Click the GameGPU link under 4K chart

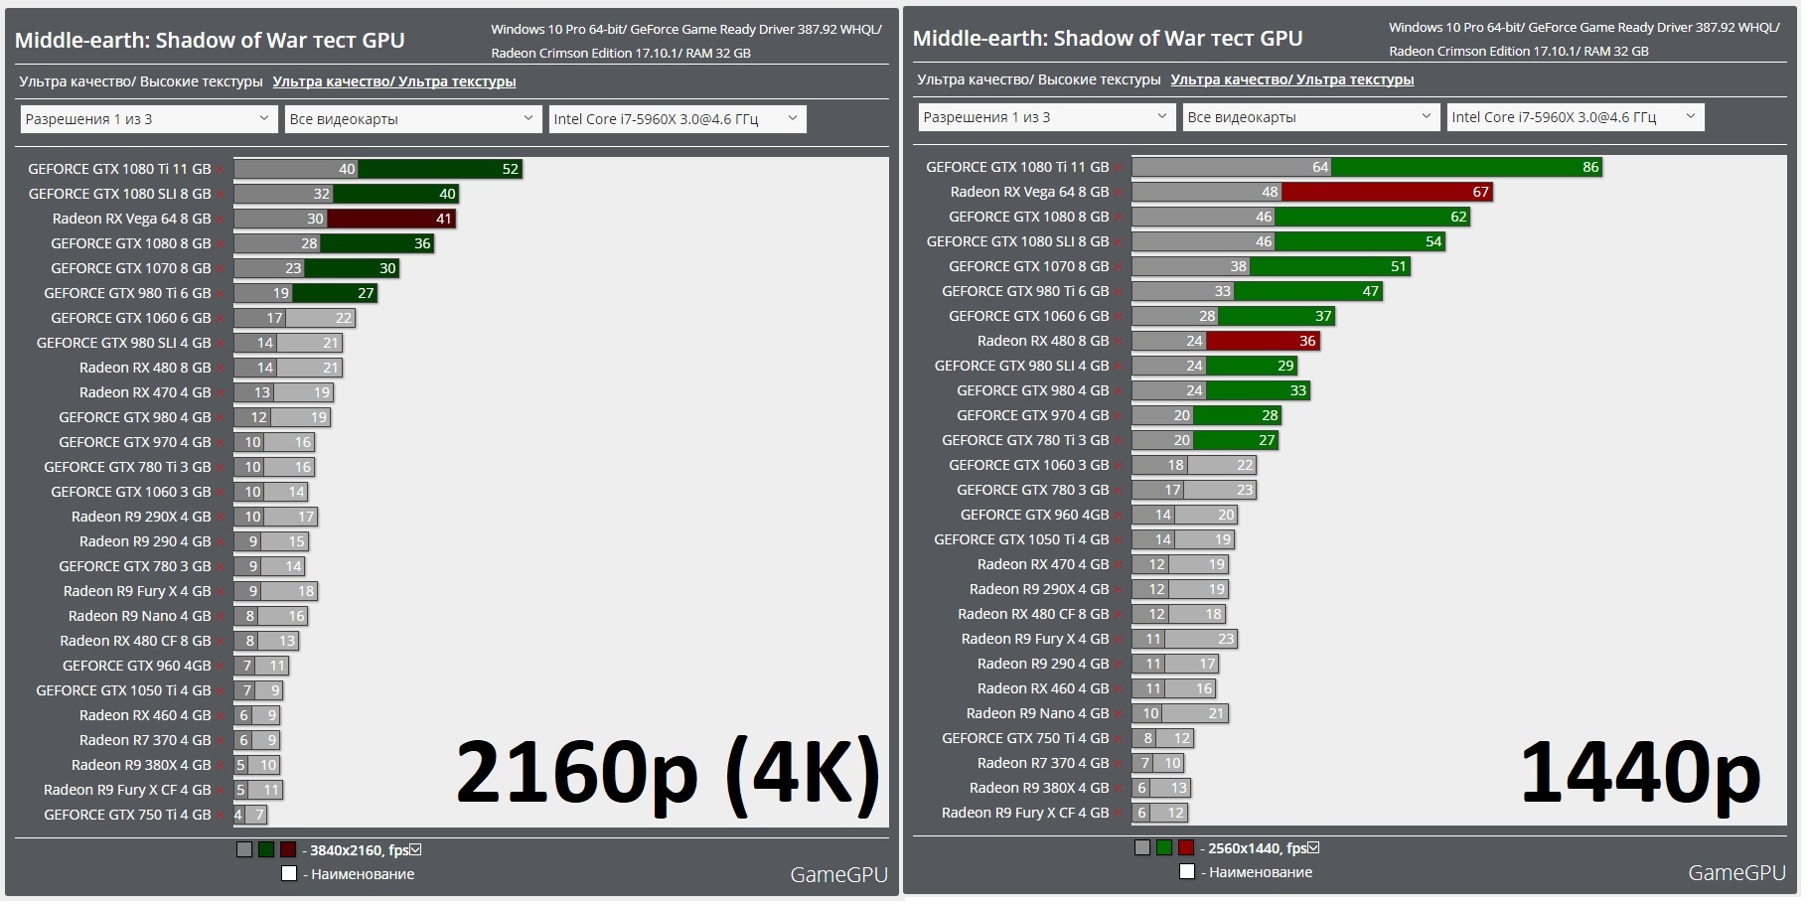pos(838,874)
